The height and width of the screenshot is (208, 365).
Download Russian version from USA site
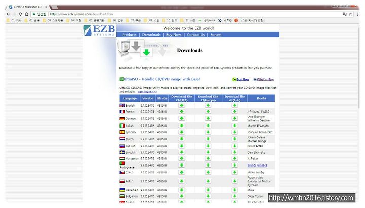pyautogui.click(x=181, y=146)
